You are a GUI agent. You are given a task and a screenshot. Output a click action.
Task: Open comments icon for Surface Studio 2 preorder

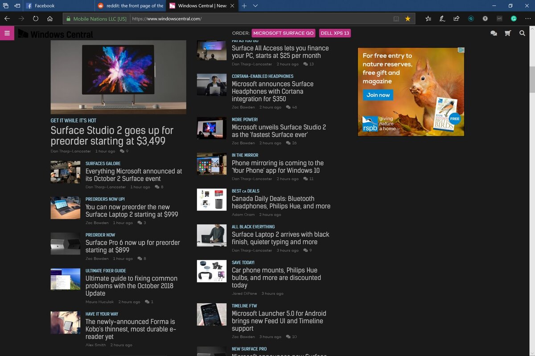[122, 151]
